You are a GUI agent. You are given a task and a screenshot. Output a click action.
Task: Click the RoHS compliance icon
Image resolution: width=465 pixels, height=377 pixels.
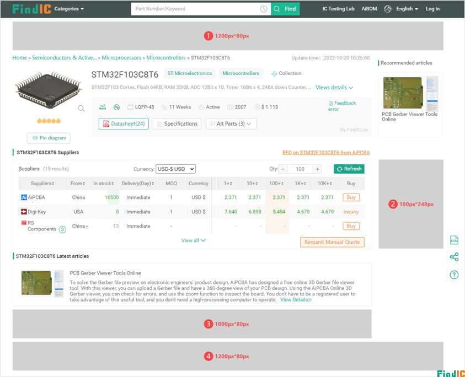(x=103, y=107)
